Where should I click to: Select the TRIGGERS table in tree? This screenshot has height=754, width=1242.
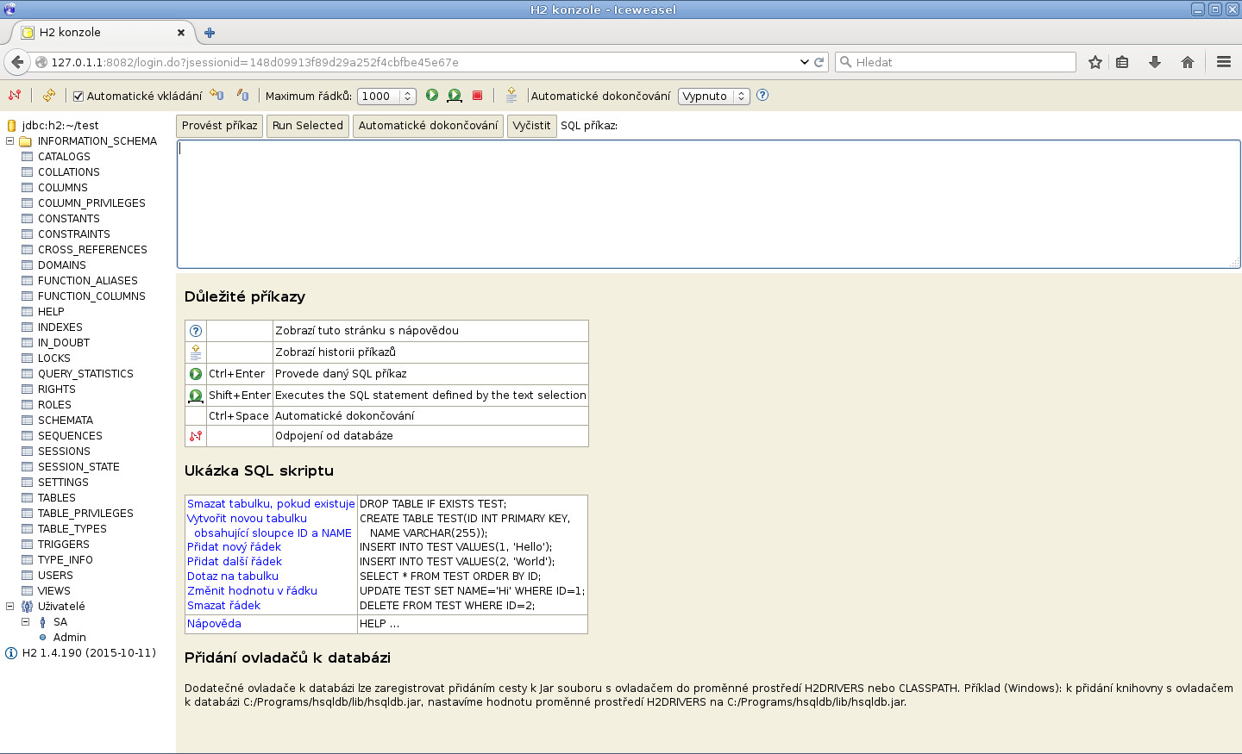pos(64,545)
